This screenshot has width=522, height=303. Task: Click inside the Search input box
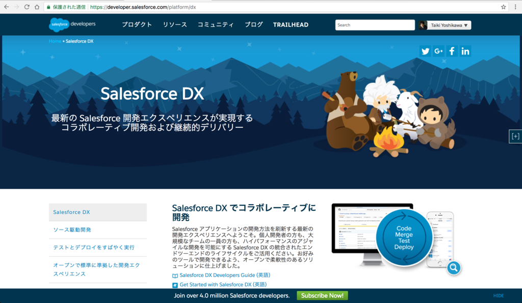point(375,24)
